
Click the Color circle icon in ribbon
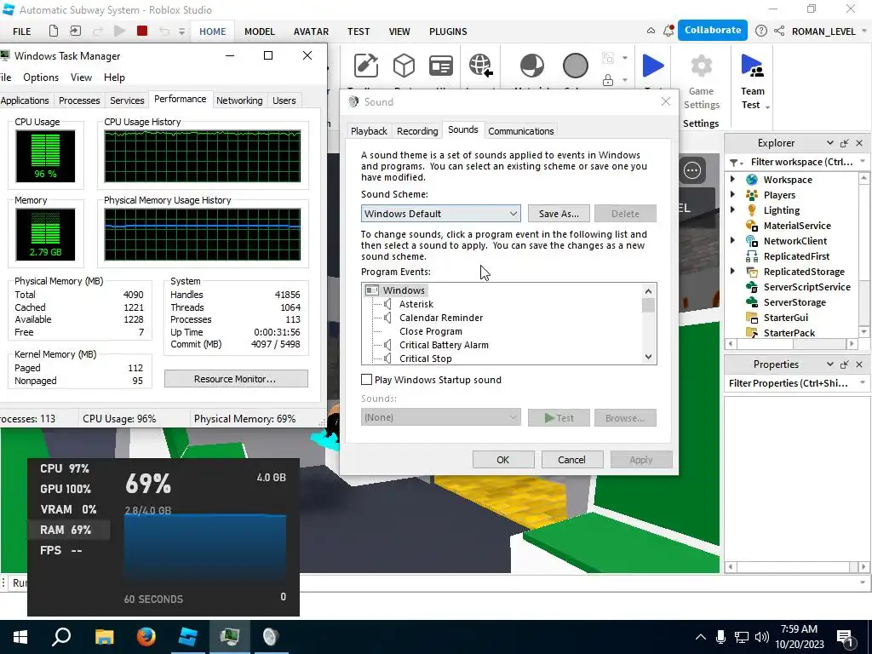pos(575,66)
